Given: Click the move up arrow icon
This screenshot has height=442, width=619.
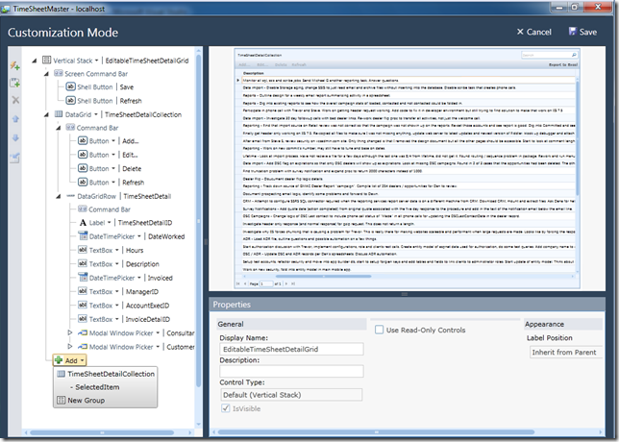Looking at the screenshot, I should [x=15, y=119].
